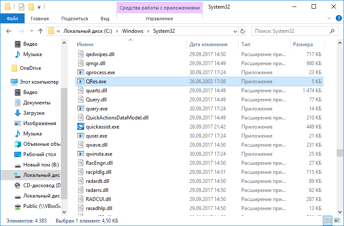Click the Properties quick access icon
The width and height of the screenshot is (344, 226).
[22, 7]
